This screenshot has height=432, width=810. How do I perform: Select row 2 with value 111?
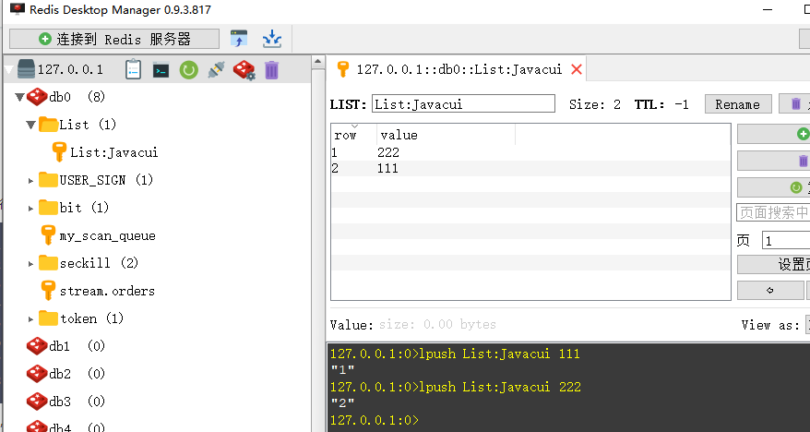(387, 169)
